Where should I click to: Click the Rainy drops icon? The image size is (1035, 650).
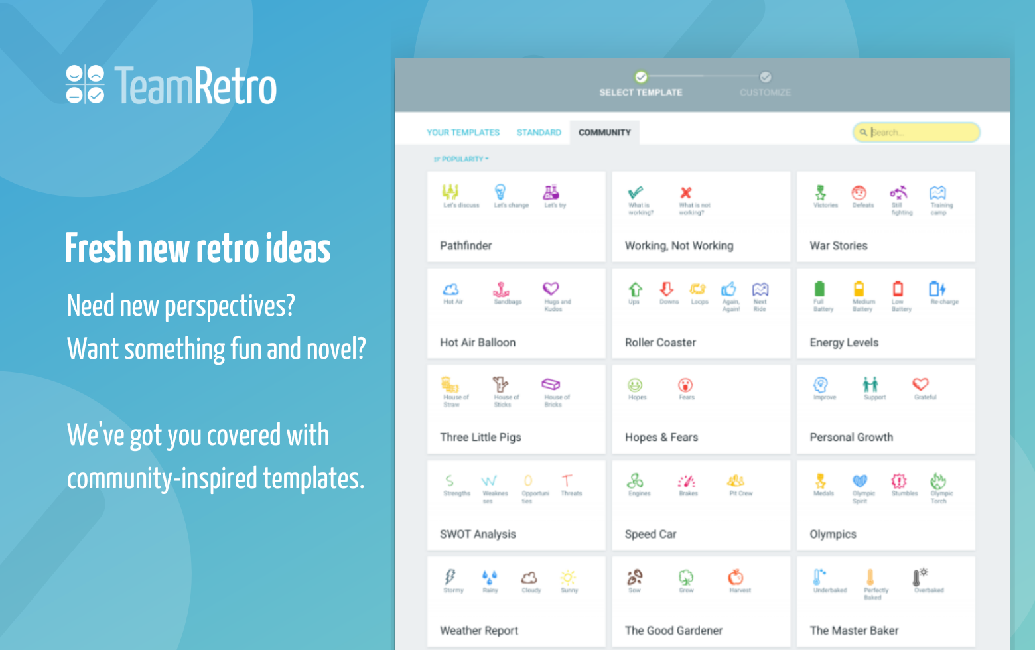pyautogui.click(x=490, y=576)
